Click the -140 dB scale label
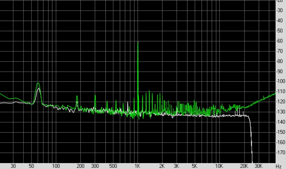The width and height of the screenshot is (286, 169). point(280,122)
